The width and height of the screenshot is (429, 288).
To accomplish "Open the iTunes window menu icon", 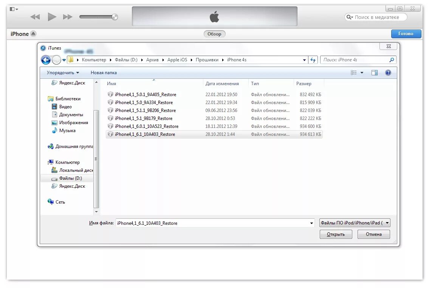I will [x=14, y=9].
